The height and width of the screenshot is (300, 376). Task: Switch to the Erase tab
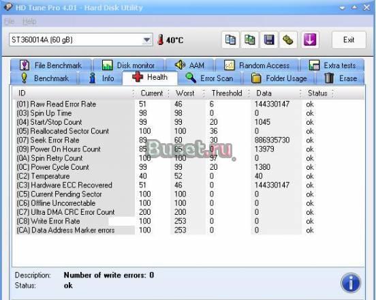pos(340,78)
